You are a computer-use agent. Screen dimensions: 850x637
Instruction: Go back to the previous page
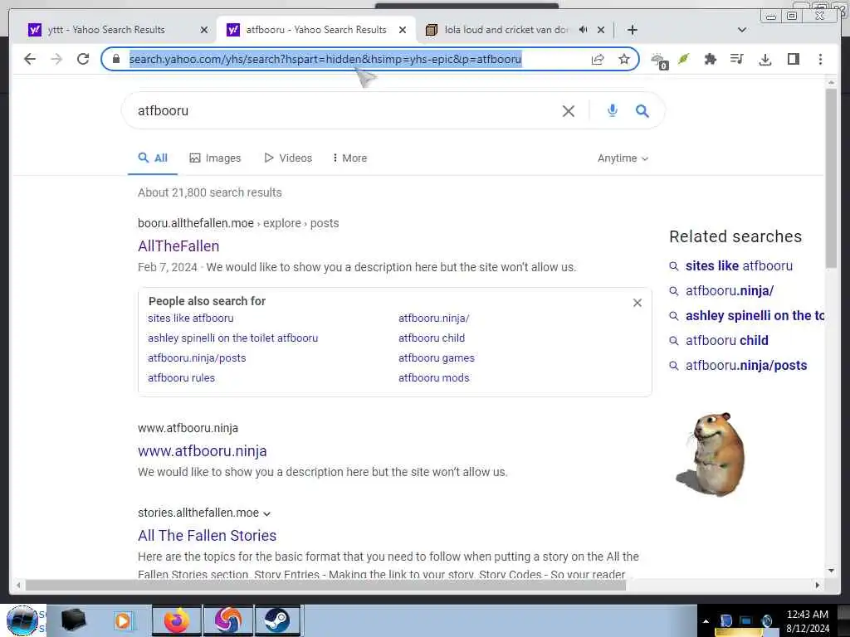coord(30,59)
